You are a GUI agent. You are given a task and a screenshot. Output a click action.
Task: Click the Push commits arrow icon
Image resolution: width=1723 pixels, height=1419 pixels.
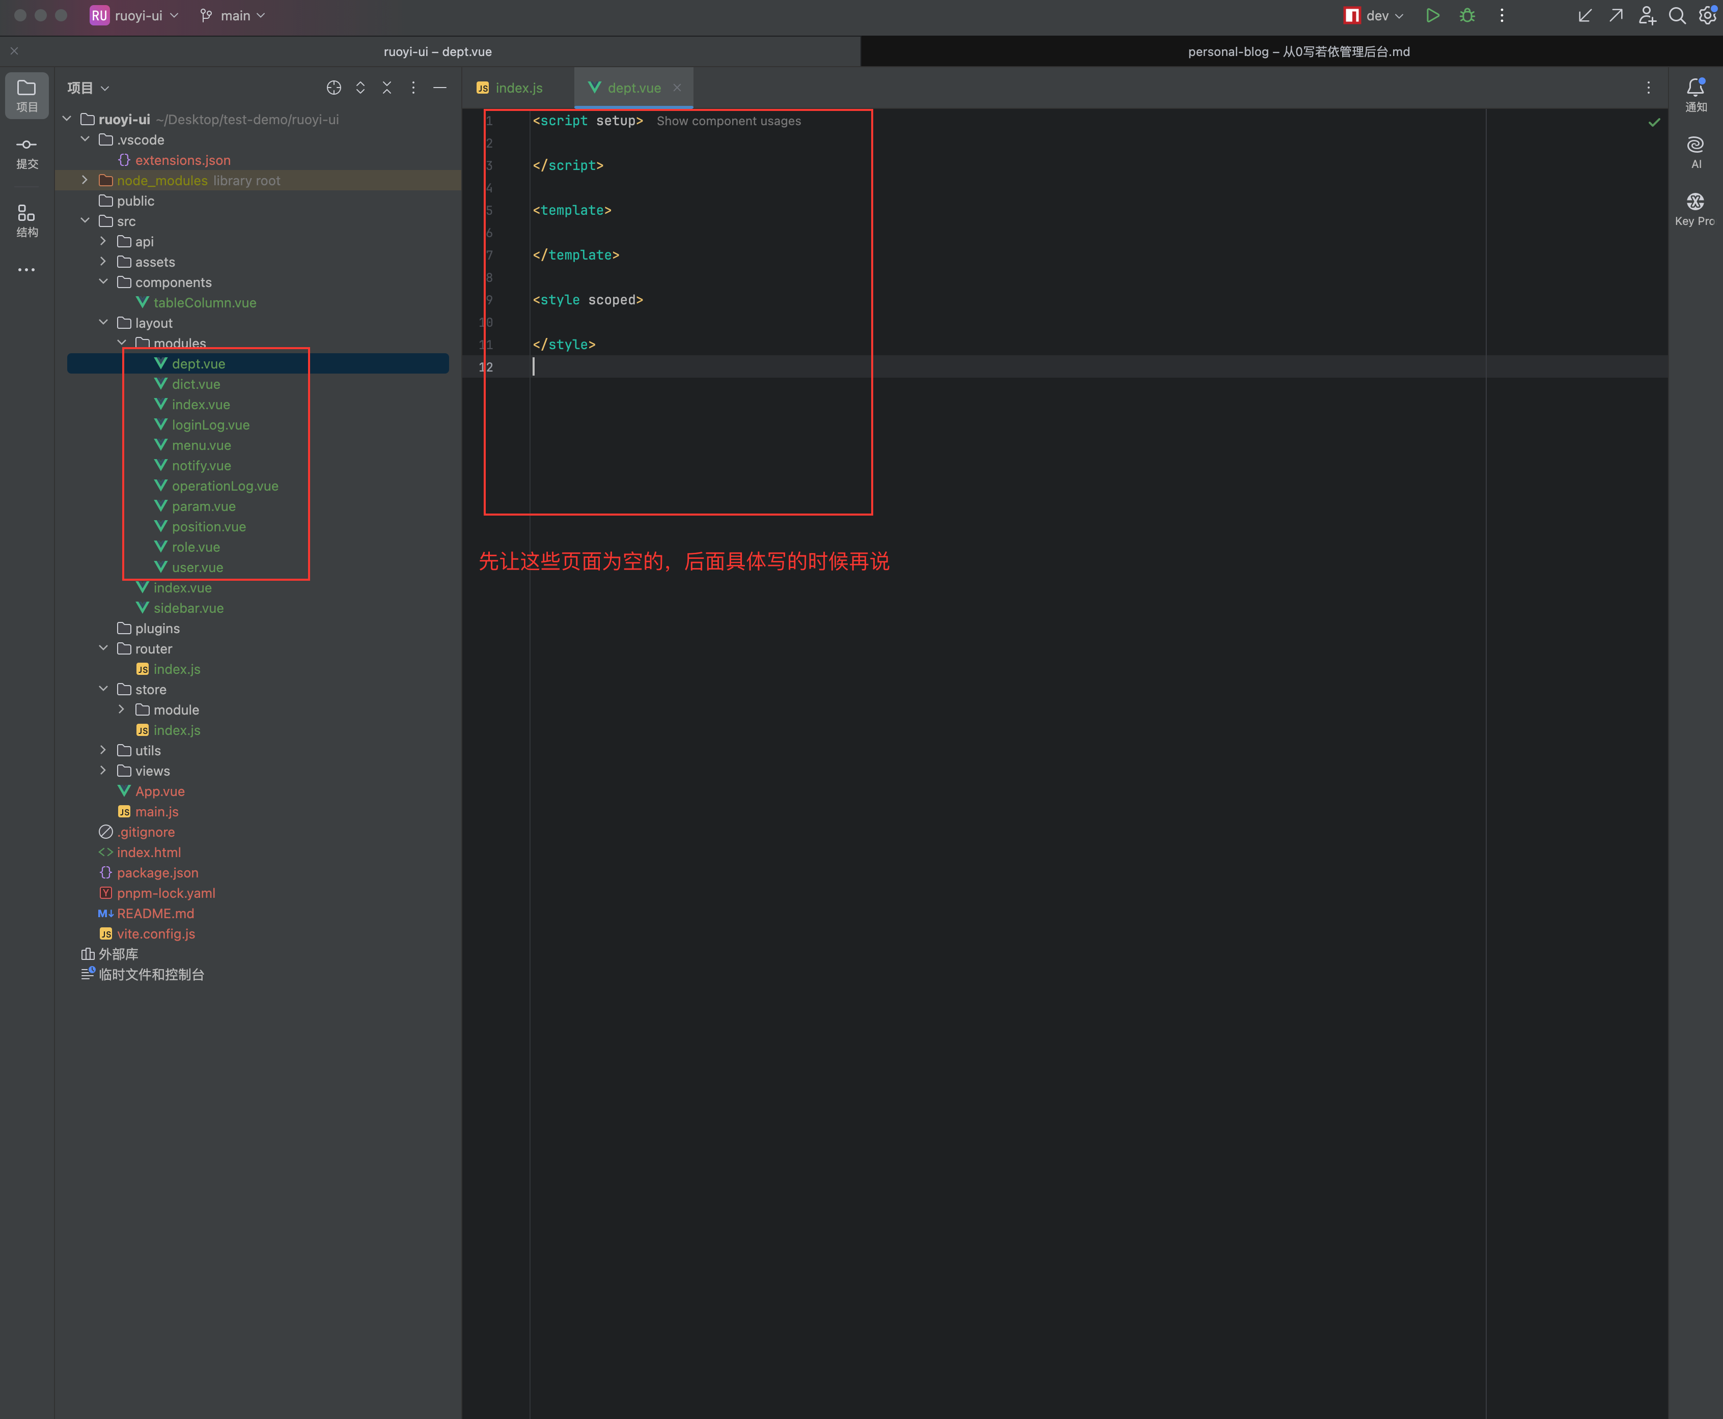1616,16
